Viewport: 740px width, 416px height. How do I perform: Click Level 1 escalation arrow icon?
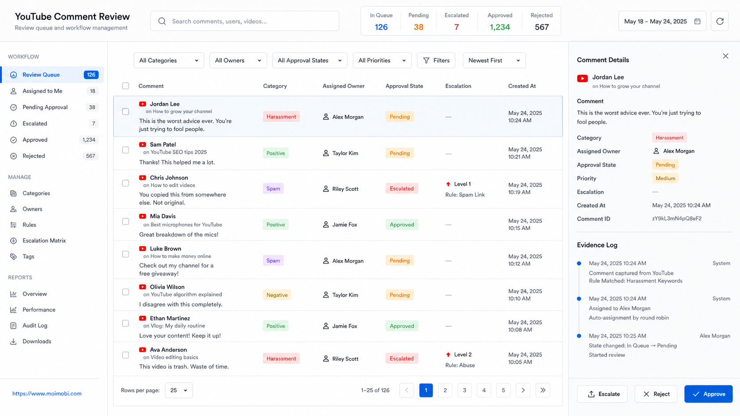(x=448, y=184)
